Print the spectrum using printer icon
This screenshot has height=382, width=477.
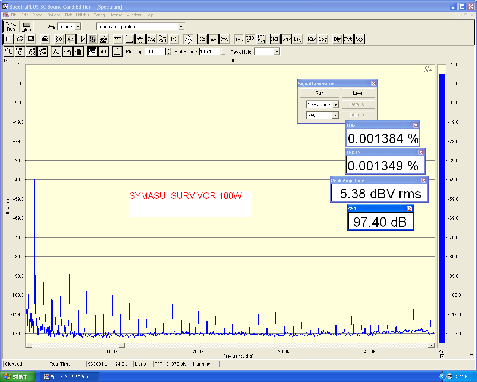pos(45,39)
